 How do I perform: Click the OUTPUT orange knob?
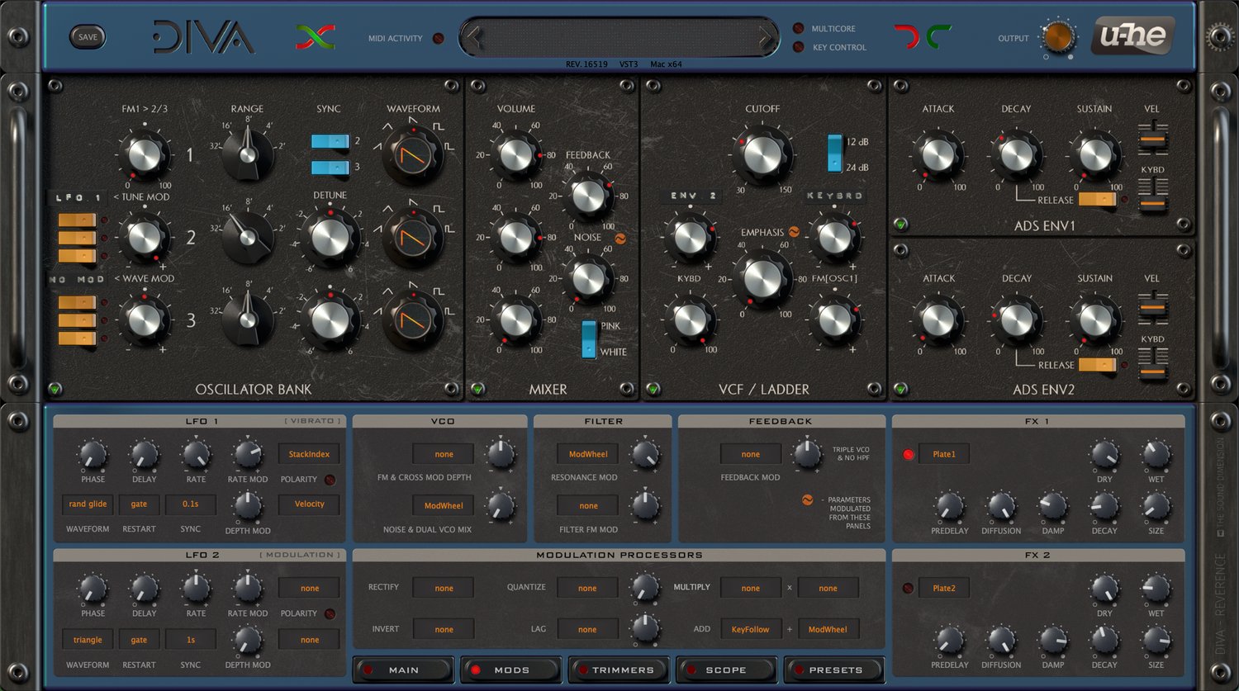(1058, 37)
